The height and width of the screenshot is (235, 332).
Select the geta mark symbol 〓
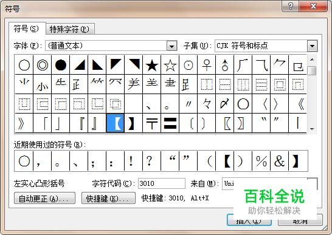click(x=170, y=123)
